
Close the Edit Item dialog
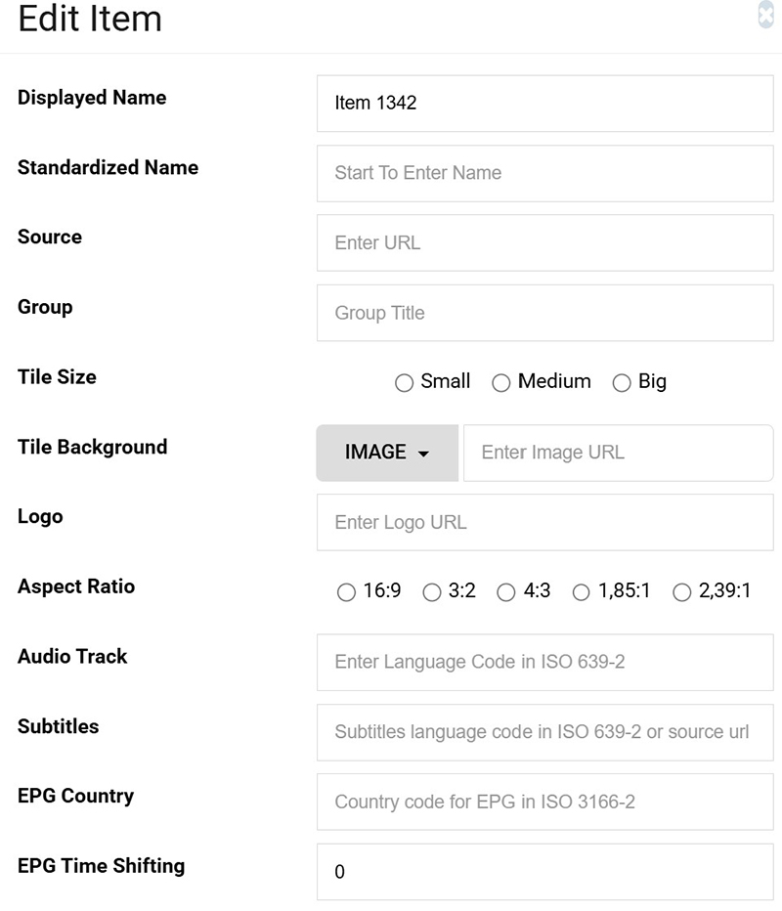click(765, 15)
